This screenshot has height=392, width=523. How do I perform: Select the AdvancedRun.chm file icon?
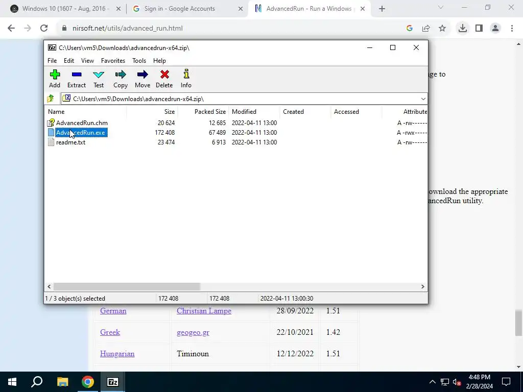tap(51, 122)
